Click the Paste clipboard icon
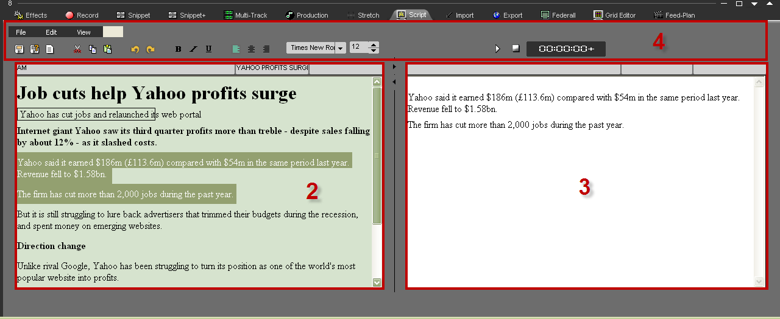780x319 pixels. coord(108,49)
